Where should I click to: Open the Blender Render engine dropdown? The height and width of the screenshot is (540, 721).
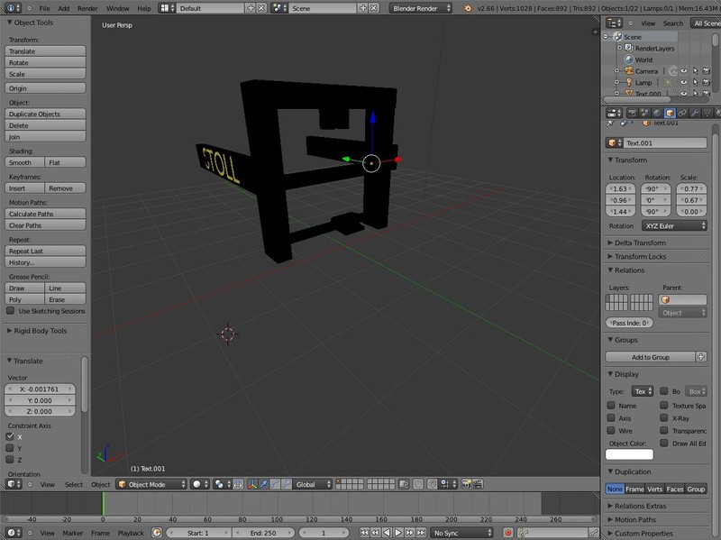click(420, 8)
